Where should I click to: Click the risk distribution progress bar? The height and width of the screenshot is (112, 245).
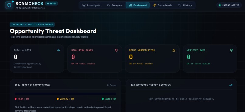tap(65, 94)
